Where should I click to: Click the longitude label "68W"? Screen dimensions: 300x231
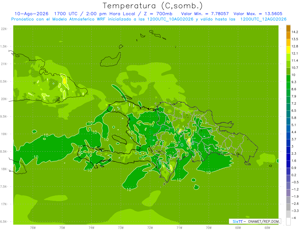(267, 228)
